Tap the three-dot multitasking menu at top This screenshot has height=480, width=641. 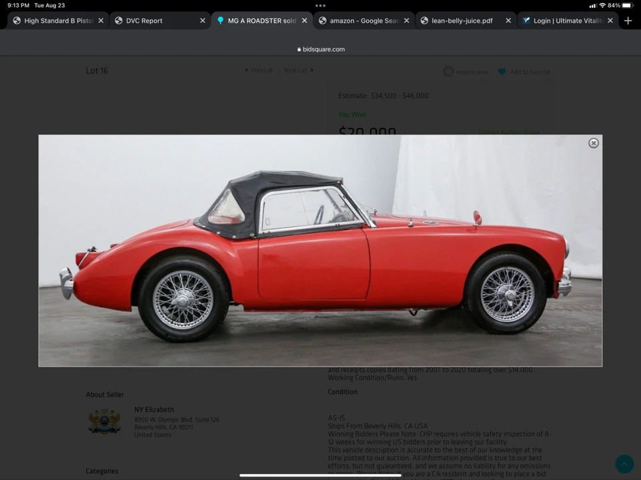pos(320,6)
